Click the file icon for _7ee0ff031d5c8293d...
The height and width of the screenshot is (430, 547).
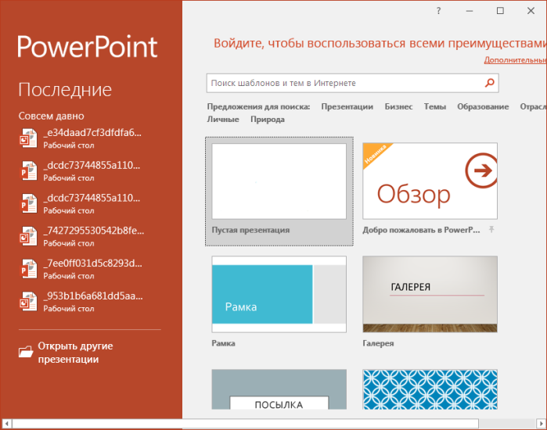tap(28, 269)
